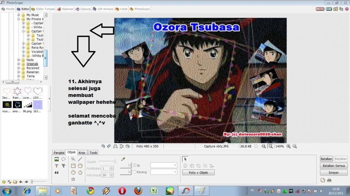This screenshot has width=350, height=196.
Task: Increase Ketebalan value with up arrow
Action: [112, 167]
